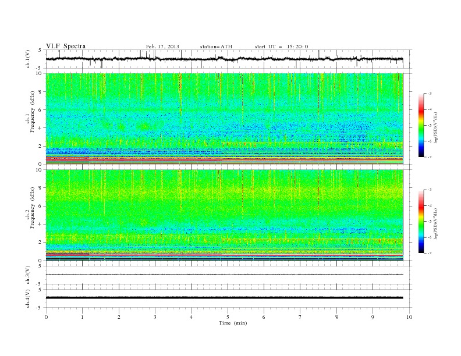Click time axis tick label "9"
The height and width of the screenshot is (356, 461).
[373, 317]
